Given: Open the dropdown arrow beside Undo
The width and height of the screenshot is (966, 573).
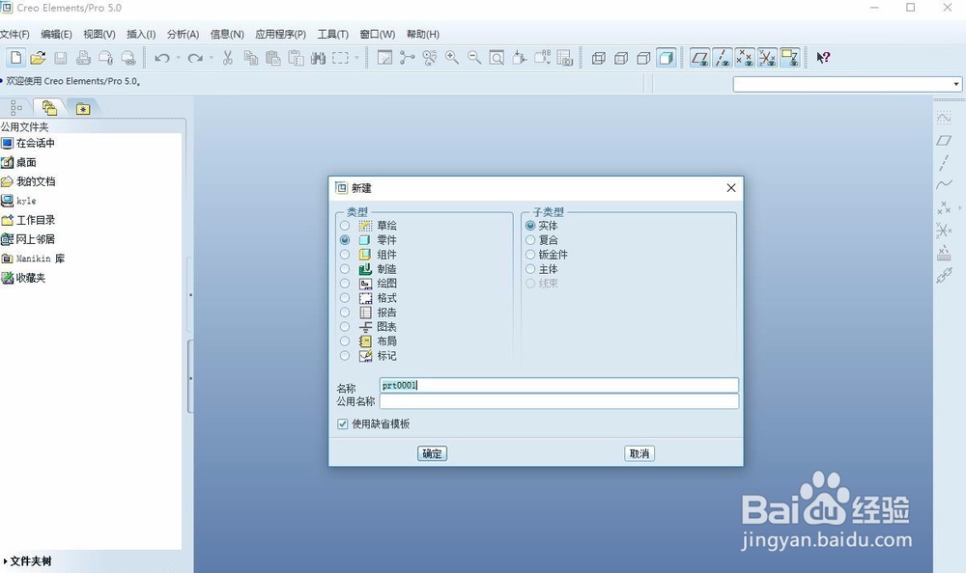Looking at the screenshot, I should 178,58.
